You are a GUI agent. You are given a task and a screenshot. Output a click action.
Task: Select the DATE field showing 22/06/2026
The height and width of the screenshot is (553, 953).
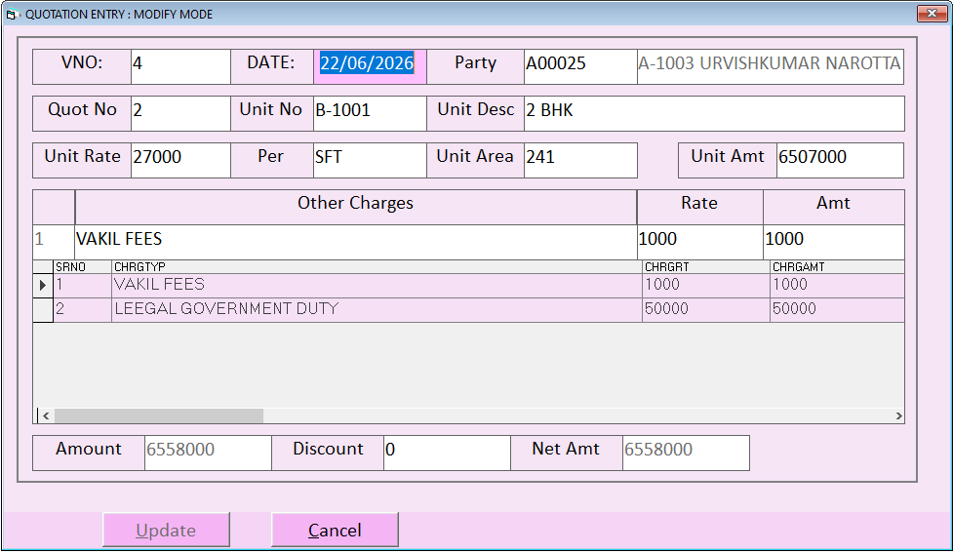pos(370,66)
